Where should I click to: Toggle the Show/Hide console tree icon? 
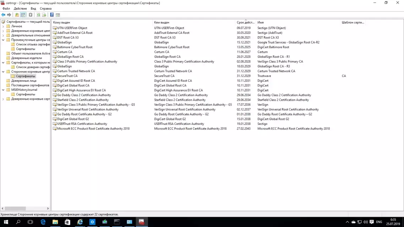23,15
